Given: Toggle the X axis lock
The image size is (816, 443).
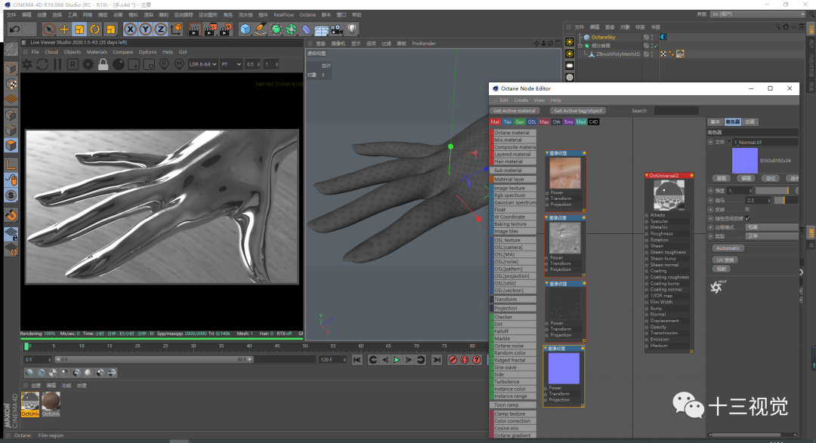Looking at the screenshot, I should (x=131, y=29).
